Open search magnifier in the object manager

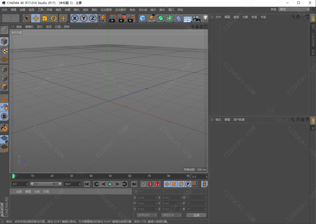(x=293, y=17)
